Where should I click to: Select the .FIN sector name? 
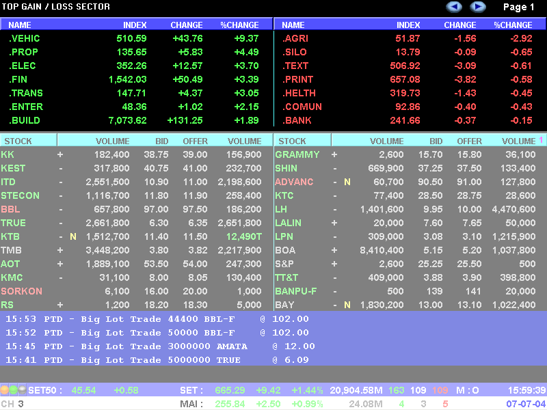(18, 79)
